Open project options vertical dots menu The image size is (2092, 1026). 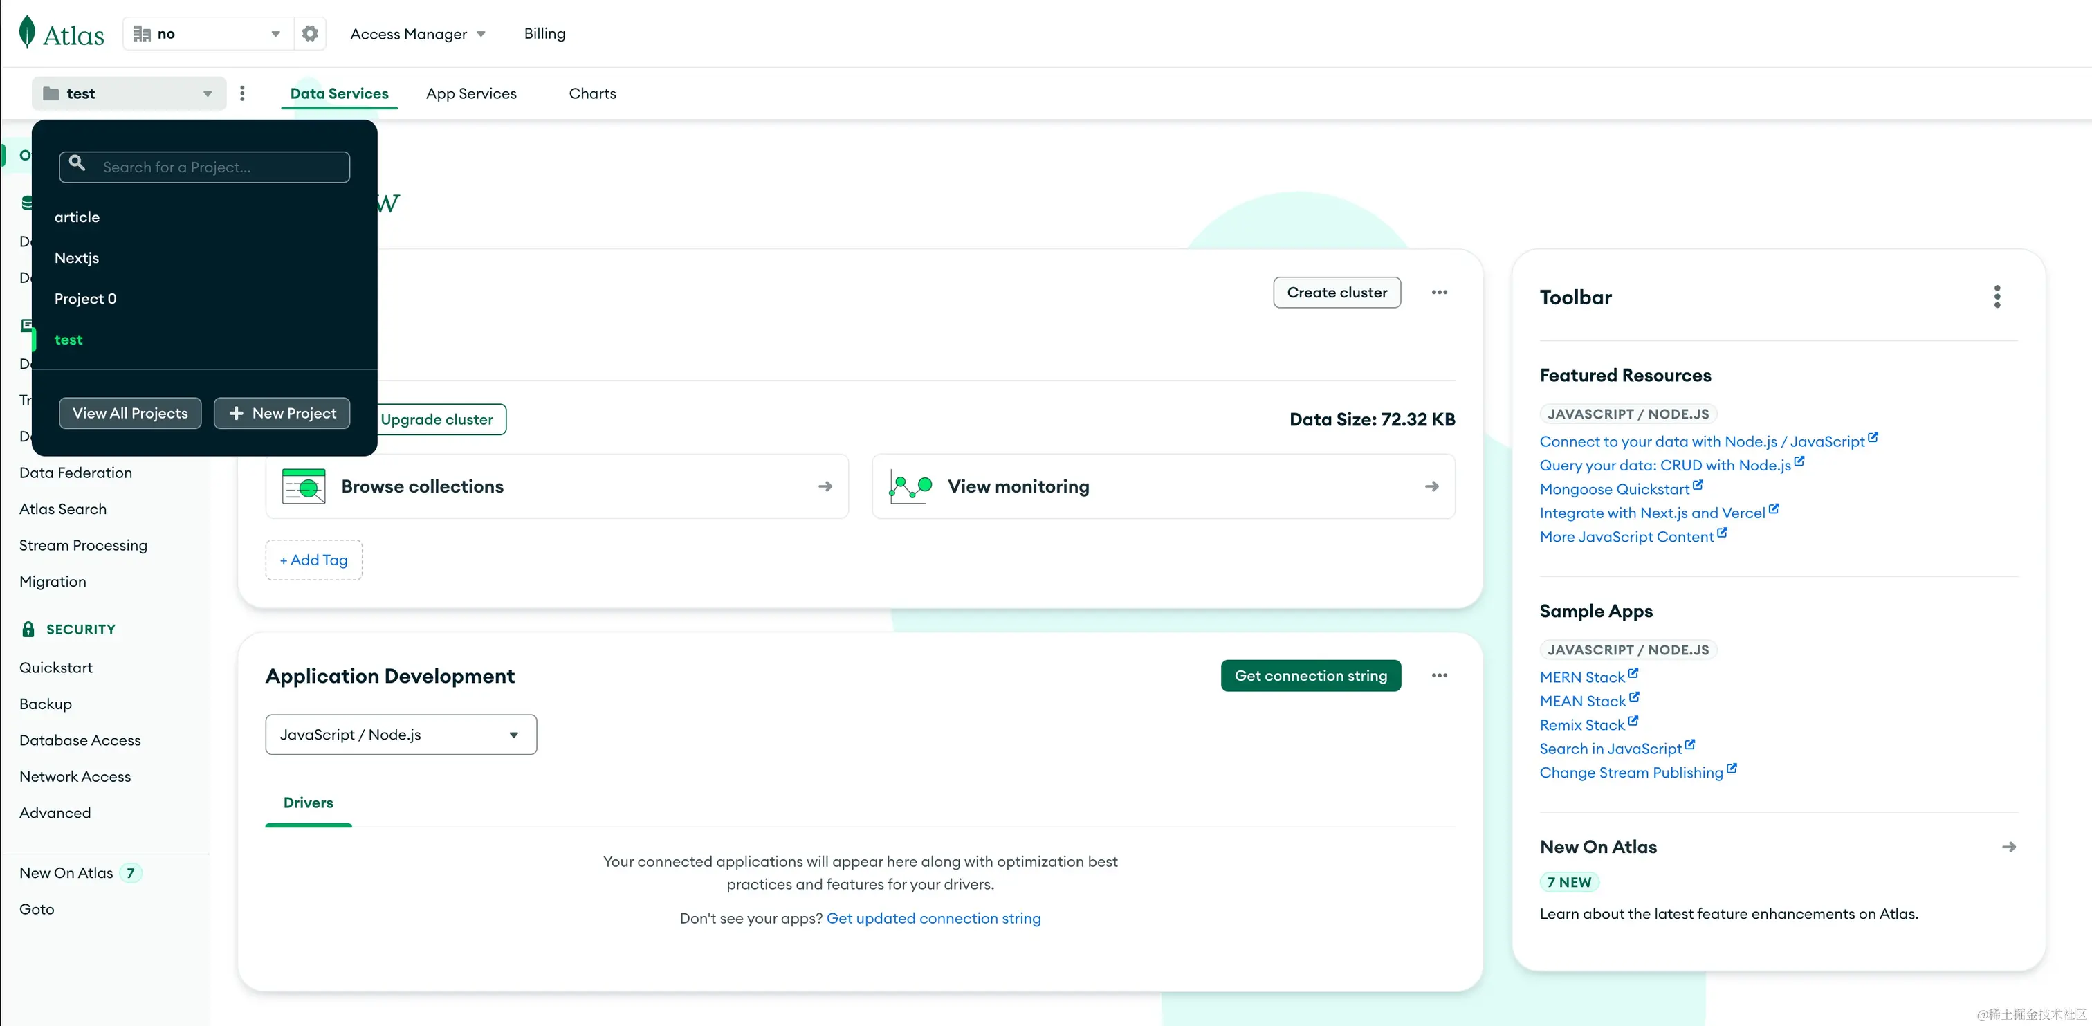click(242, 93)
